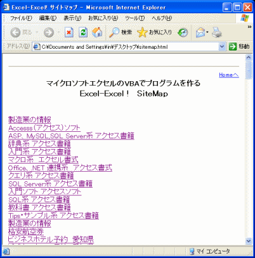Open ASP、MySQL,SQL Server系 アクセス書籍 link
The width and height of the screenshot is (255, 258).
[x=71, y=136]
